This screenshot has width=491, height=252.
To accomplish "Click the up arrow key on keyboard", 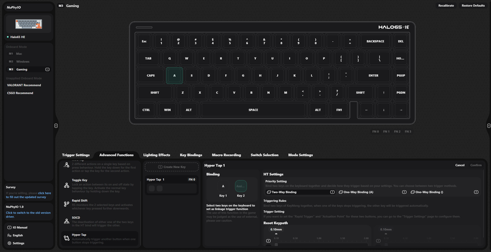I will click(x=384, y=93).
